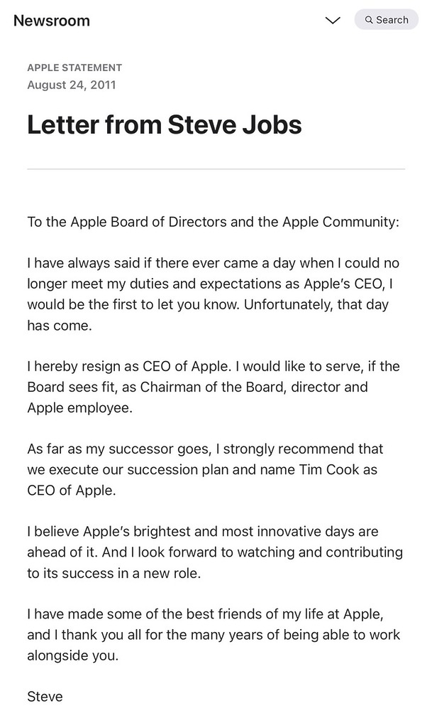
Task: Click the August 24, 2011 date
Action: click(72, 85)
